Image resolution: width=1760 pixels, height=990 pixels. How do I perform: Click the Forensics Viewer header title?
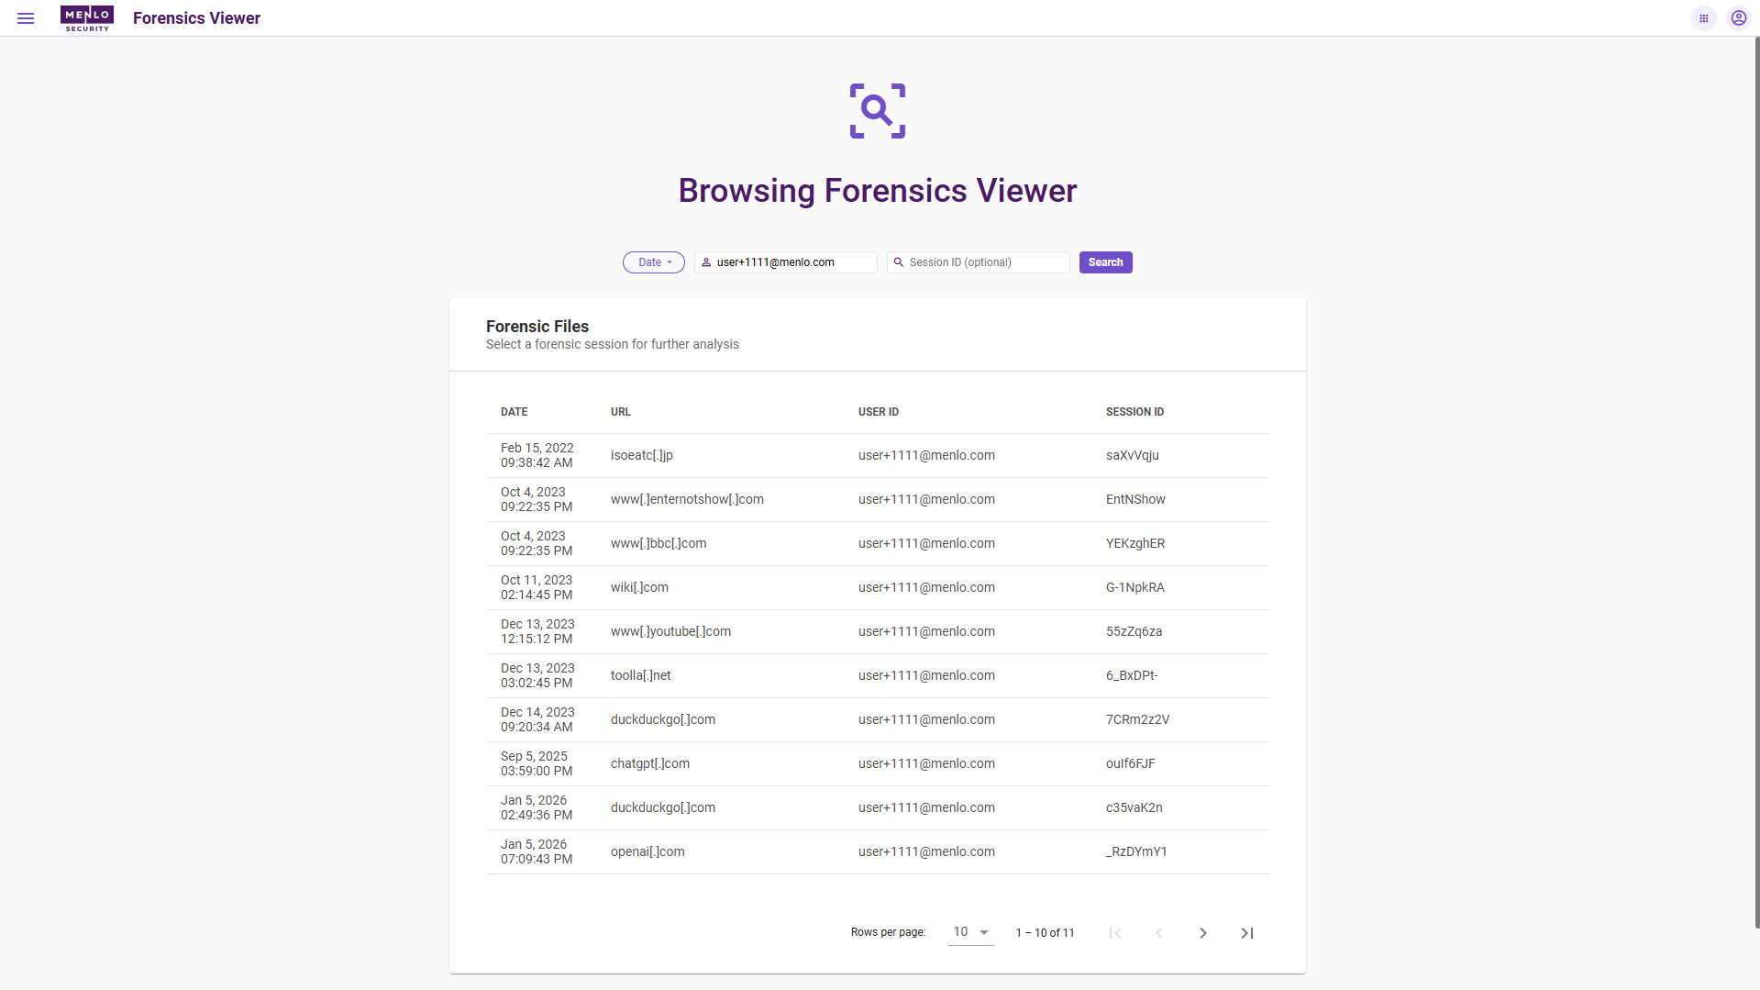196,18
